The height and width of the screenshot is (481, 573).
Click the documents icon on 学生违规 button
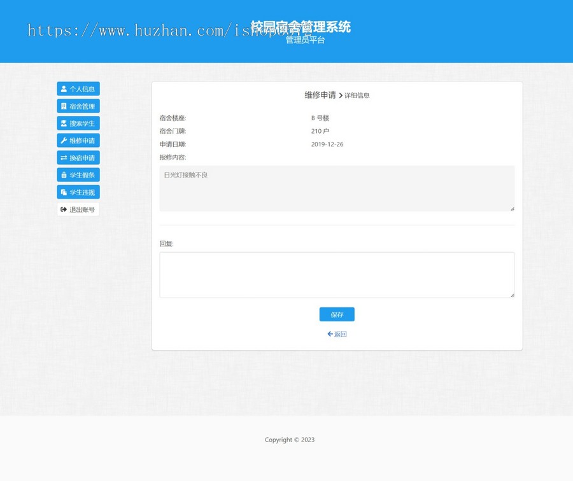coord(64,192)
